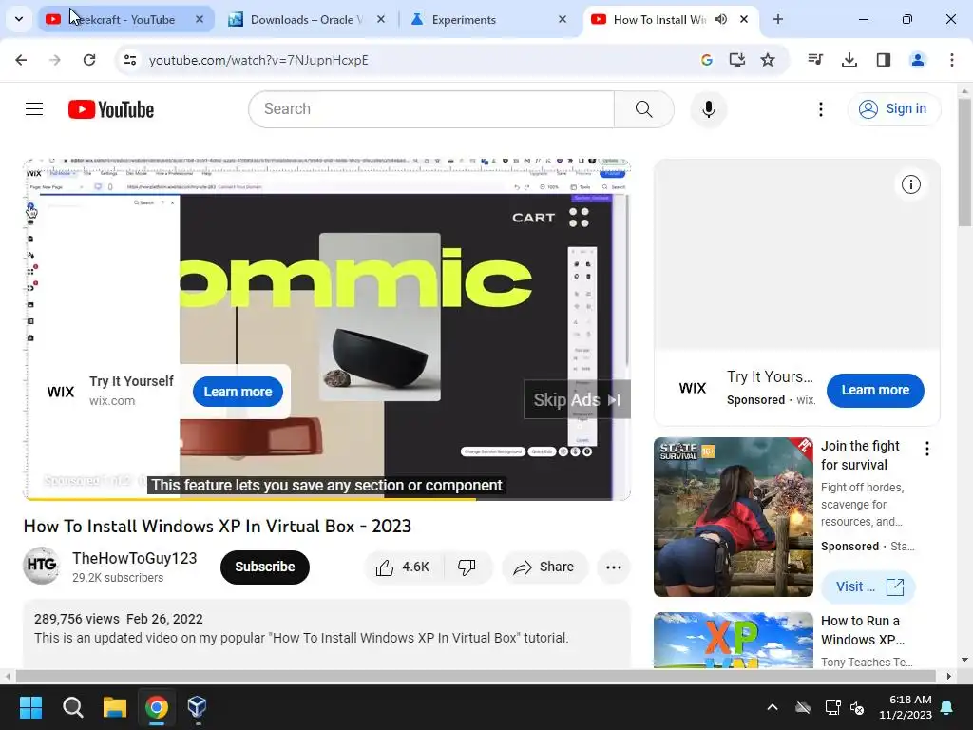Open the Chrome three-dot menu
973x730 pixels.
pyautogui.click(x=952, y=60)
